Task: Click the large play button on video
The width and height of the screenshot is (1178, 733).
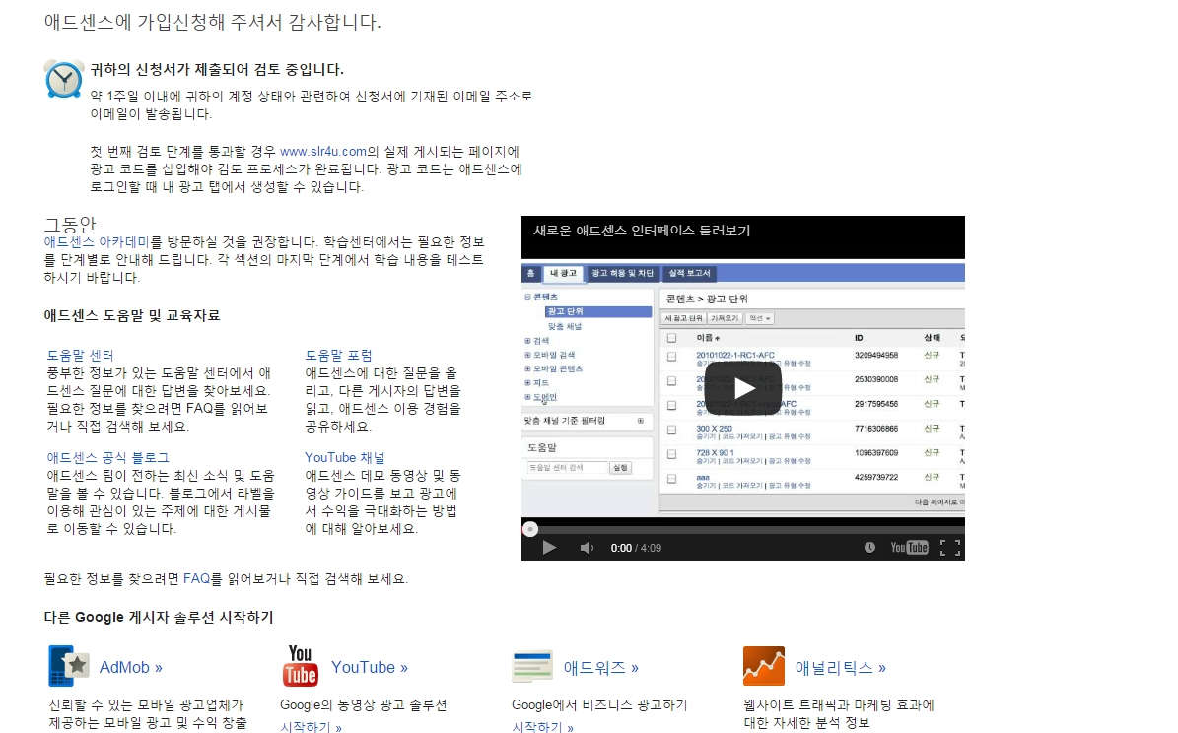Action: (742, 388)
